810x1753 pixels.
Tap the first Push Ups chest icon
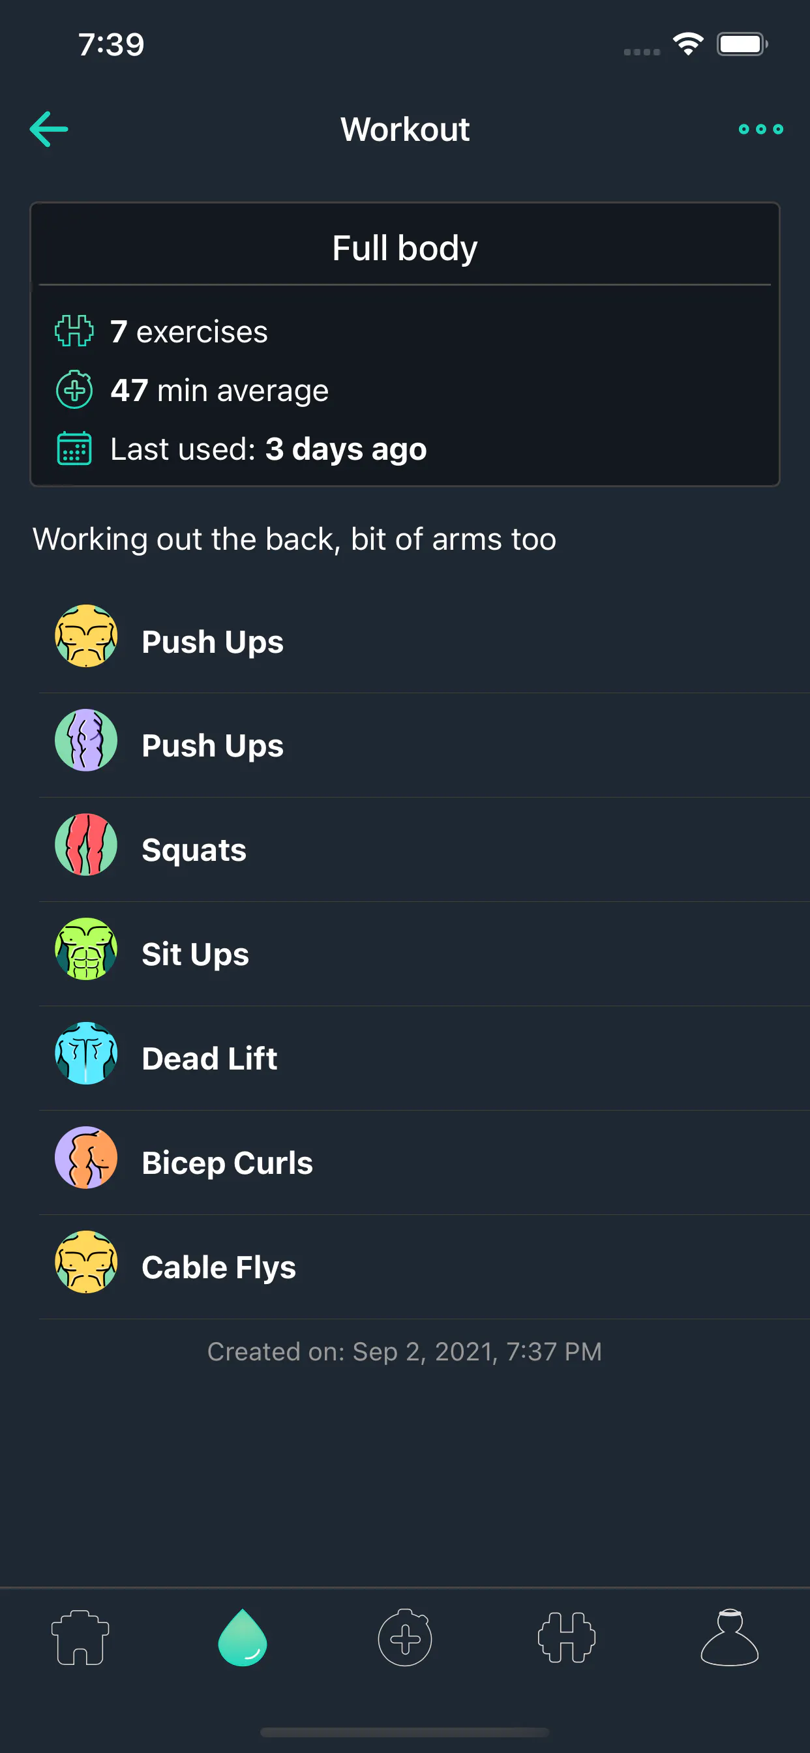pos(86,636)
